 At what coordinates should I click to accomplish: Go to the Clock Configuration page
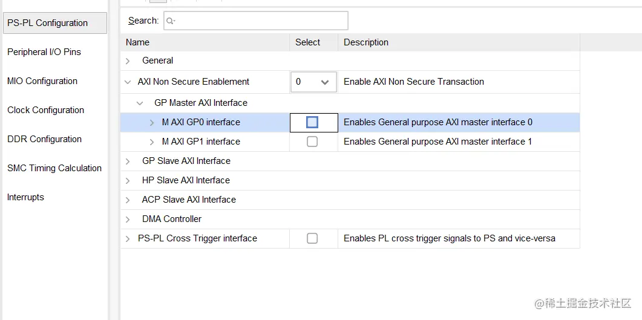46,110
